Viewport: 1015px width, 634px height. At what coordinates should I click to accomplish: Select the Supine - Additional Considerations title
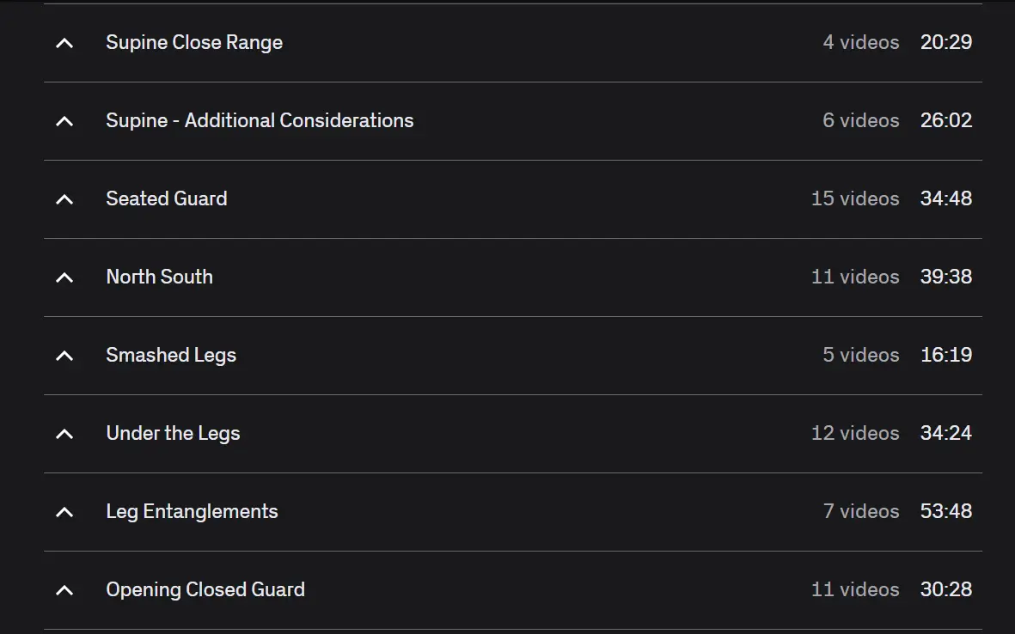point(260,121)
